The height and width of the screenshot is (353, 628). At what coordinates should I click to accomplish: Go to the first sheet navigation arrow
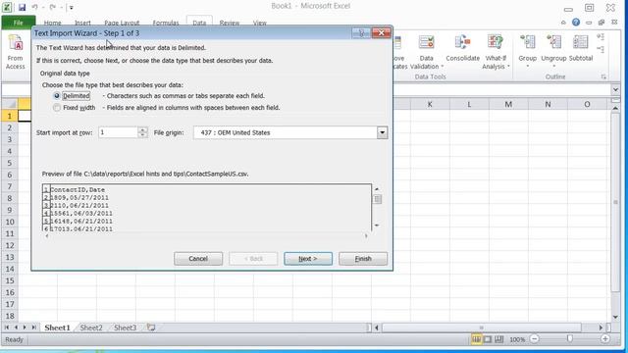pyautogui.click(x=7, y=328)
